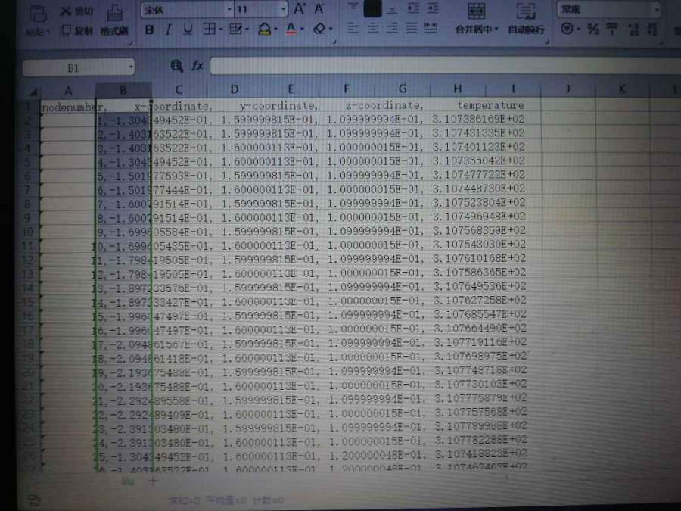Click the Cut scissors button
Image resolution: width=681 pixels, height=511 pixels.
point(76,11)
